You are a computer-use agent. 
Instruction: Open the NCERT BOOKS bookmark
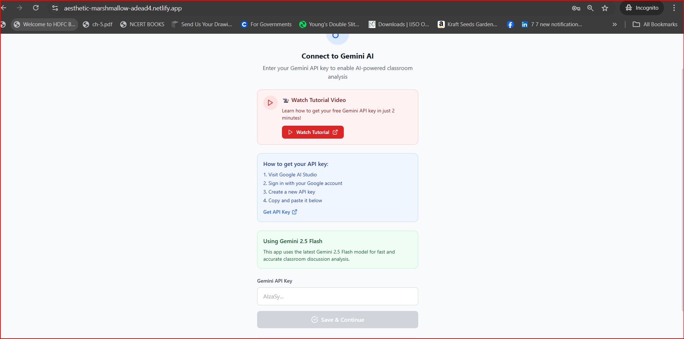tap(142, 24)
